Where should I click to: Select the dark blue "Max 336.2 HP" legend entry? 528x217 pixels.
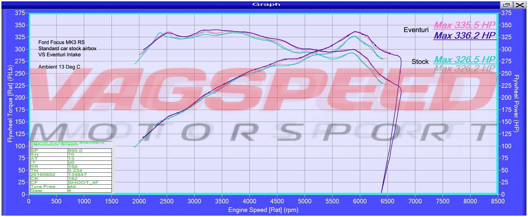pos(465,36)
